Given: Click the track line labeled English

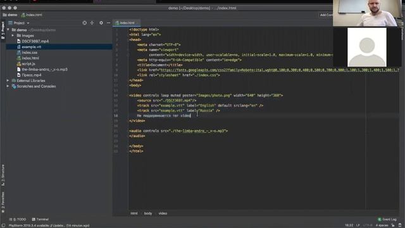Looking at the screenshot, I should tap(200, 106).
